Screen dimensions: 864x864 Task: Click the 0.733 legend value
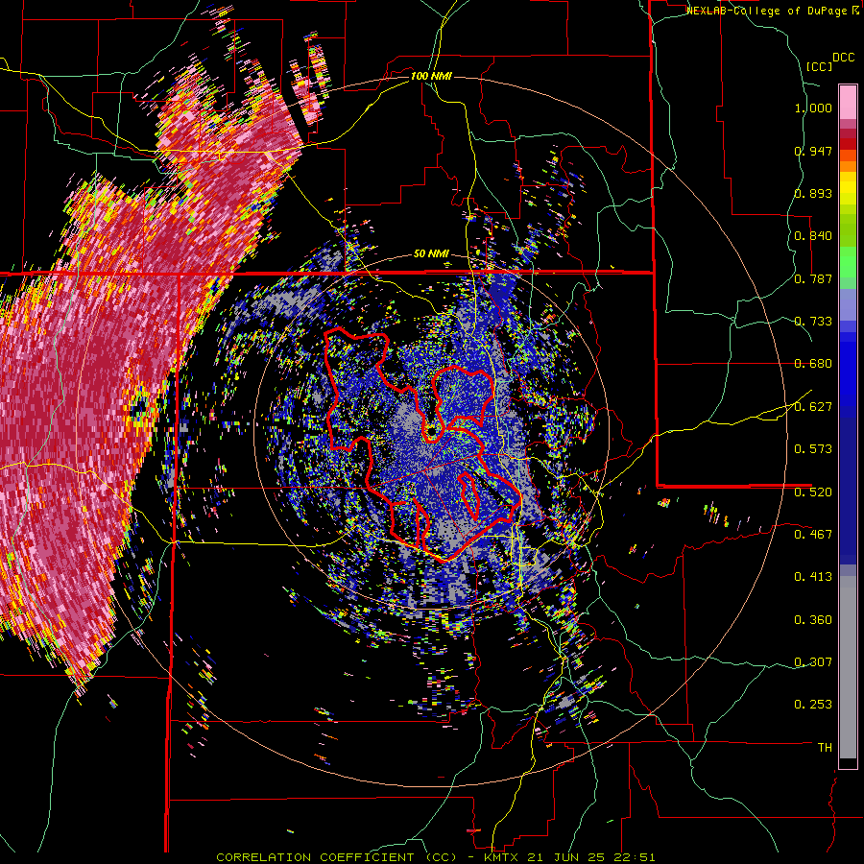coord(813,322)
